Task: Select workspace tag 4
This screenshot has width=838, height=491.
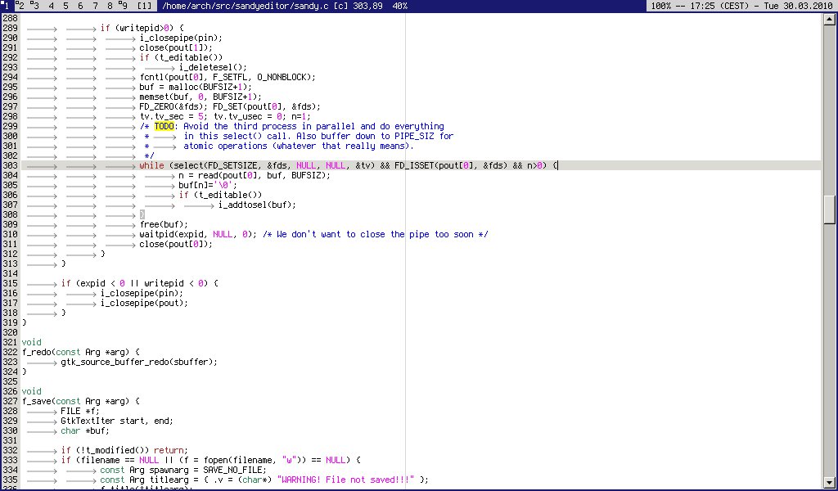Action: point(52,6)
